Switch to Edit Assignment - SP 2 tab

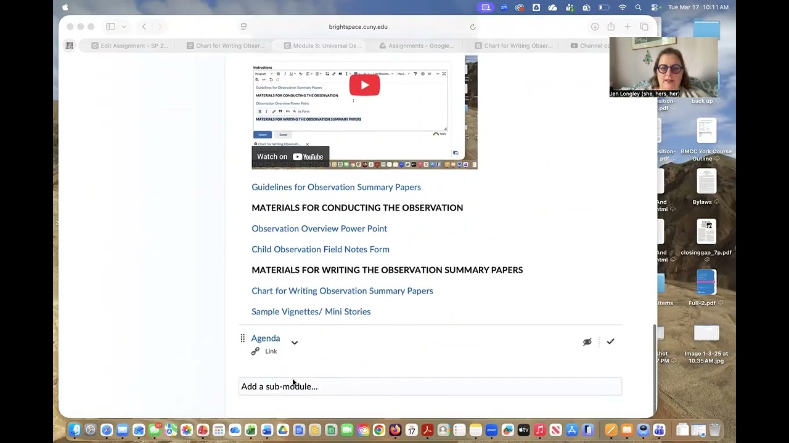click(129, 46)
